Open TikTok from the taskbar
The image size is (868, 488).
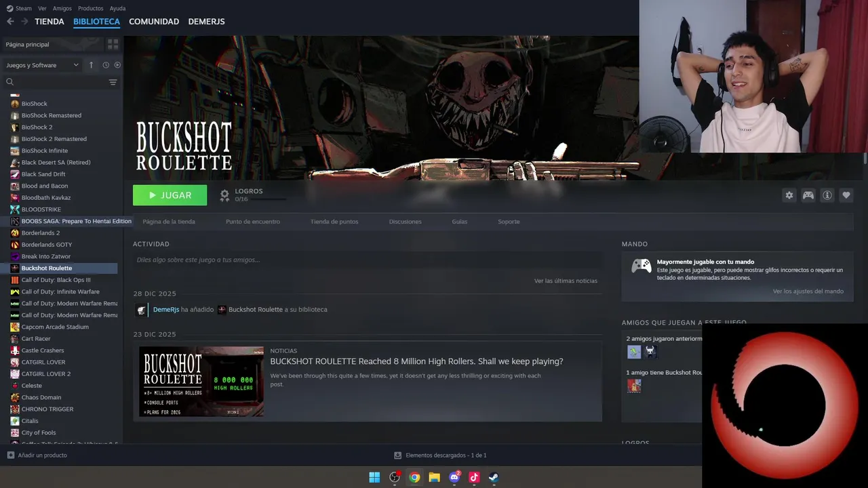click(x=474, y=477)
